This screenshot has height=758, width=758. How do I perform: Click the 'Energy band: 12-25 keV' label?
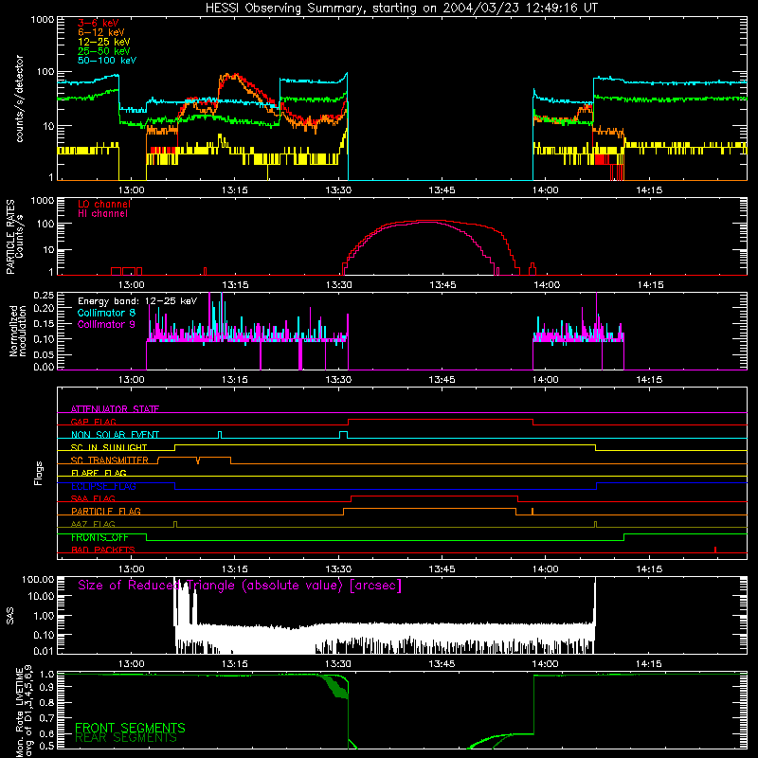click(137, 301)
